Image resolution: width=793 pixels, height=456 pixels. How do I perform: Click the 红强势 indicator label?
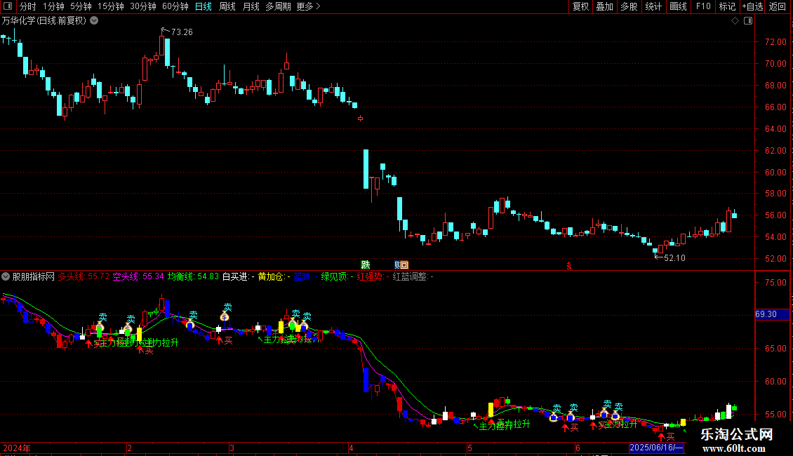(373, 276)
